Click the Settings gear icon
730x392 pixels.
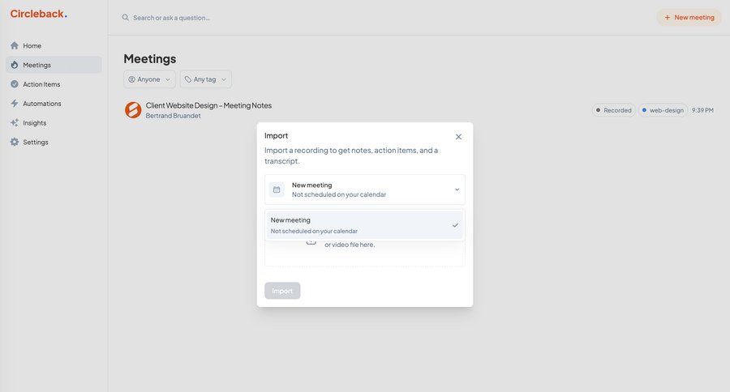pos(15,142)
